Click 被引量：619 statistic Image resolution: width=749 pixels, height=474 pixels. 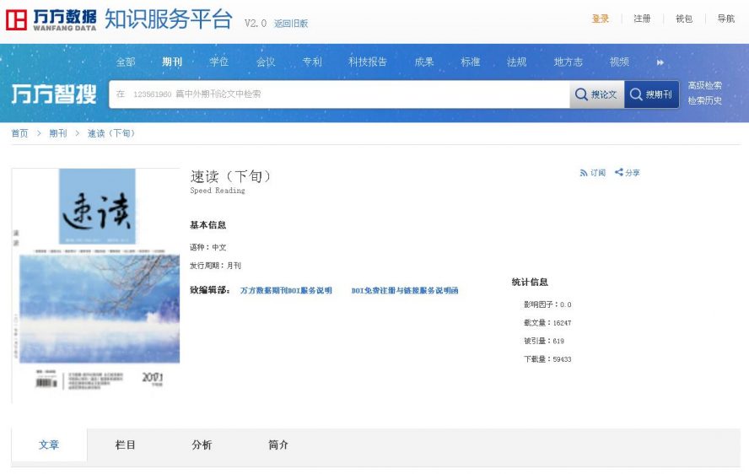coord(543,342)
